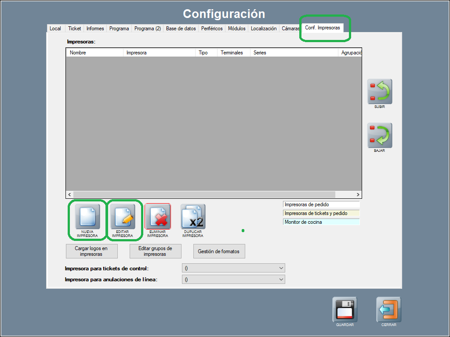Move printer up with Subir
The image size is (450, 337).
pos(379,91)
